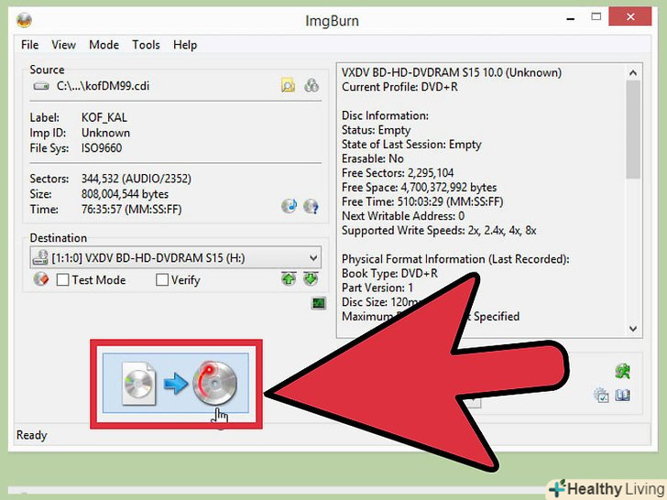Image resolution: width=667 pixels, height=500 pixels.
Task: Browse for a source image file
Action: coord(288,85)
